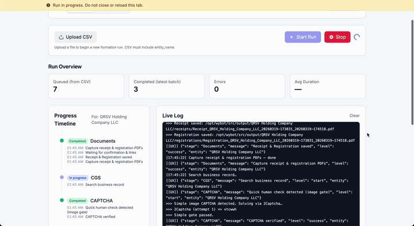This screenshot has height=226, width=414.
Task: Click the Completed (latest batch) card
Action: click(167, 87)
